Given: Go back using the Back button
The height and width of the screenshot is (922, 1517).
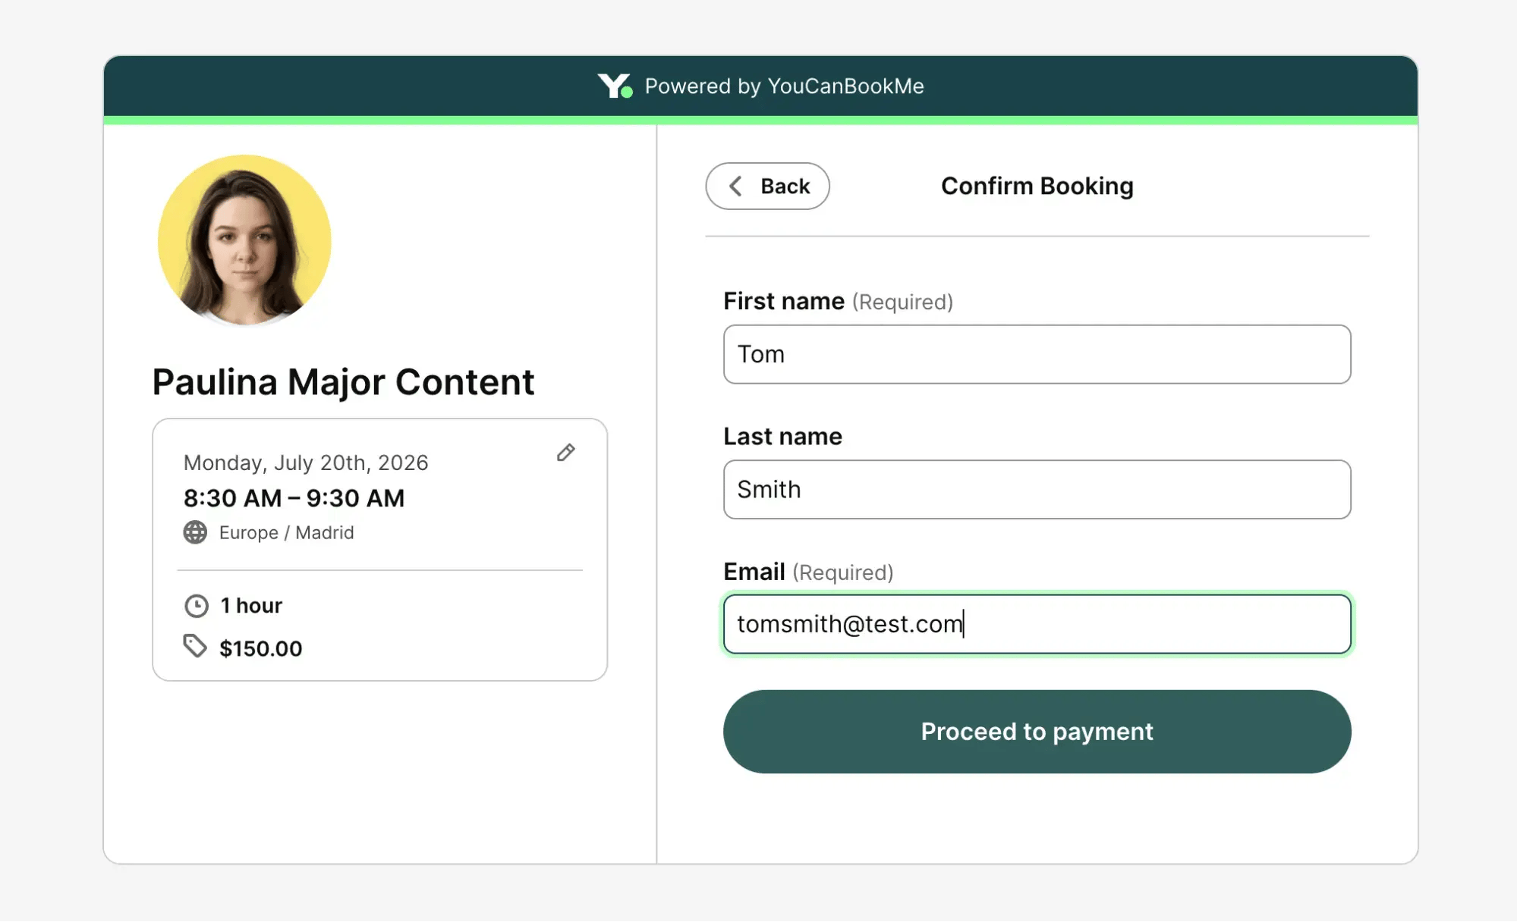Looking at the screenshot, I should click(x=767, y=186).
